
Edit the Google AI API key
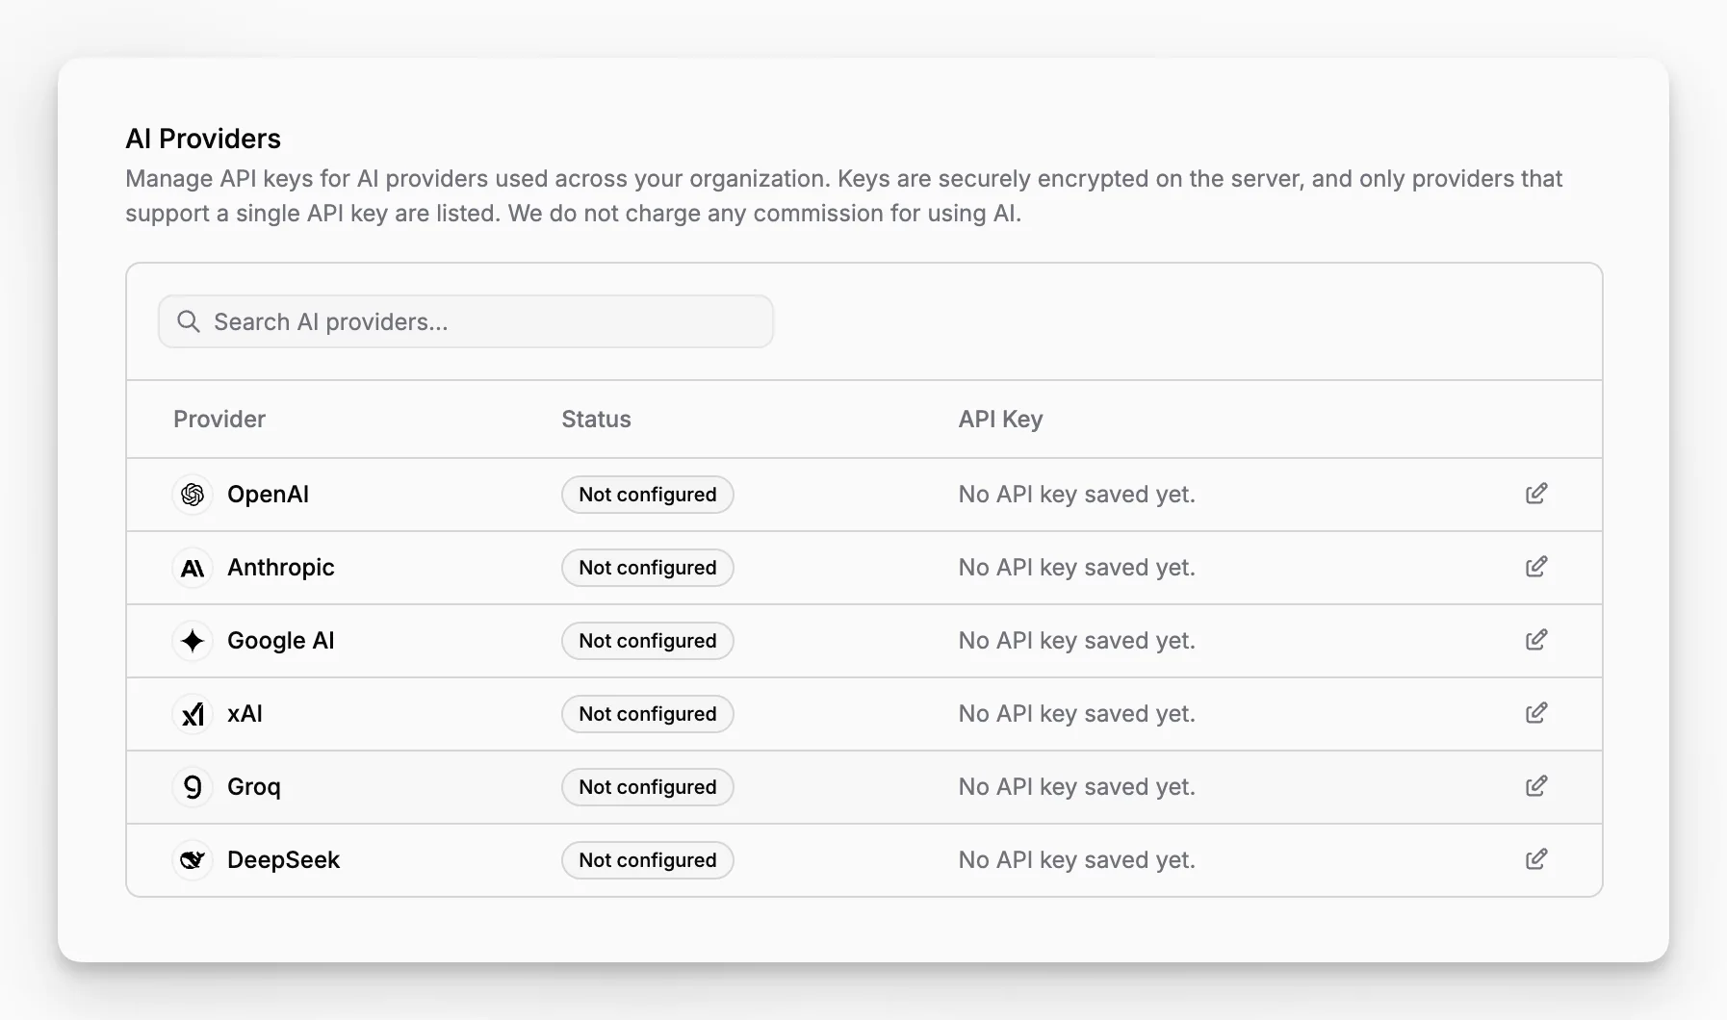tap(1536, 640)
